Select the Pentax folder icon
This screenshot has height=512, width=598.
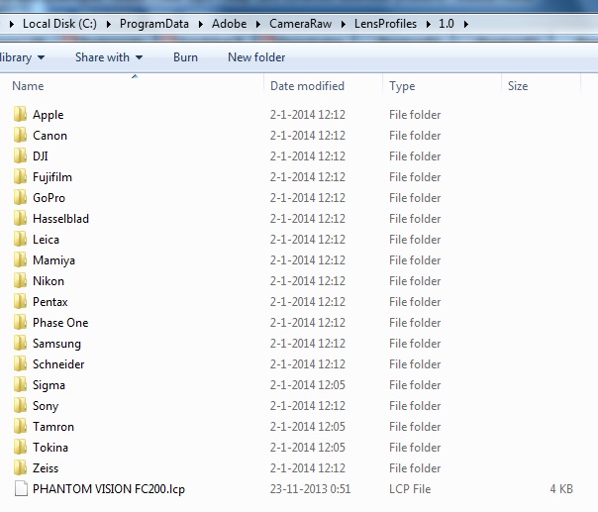tap(20, 302)
